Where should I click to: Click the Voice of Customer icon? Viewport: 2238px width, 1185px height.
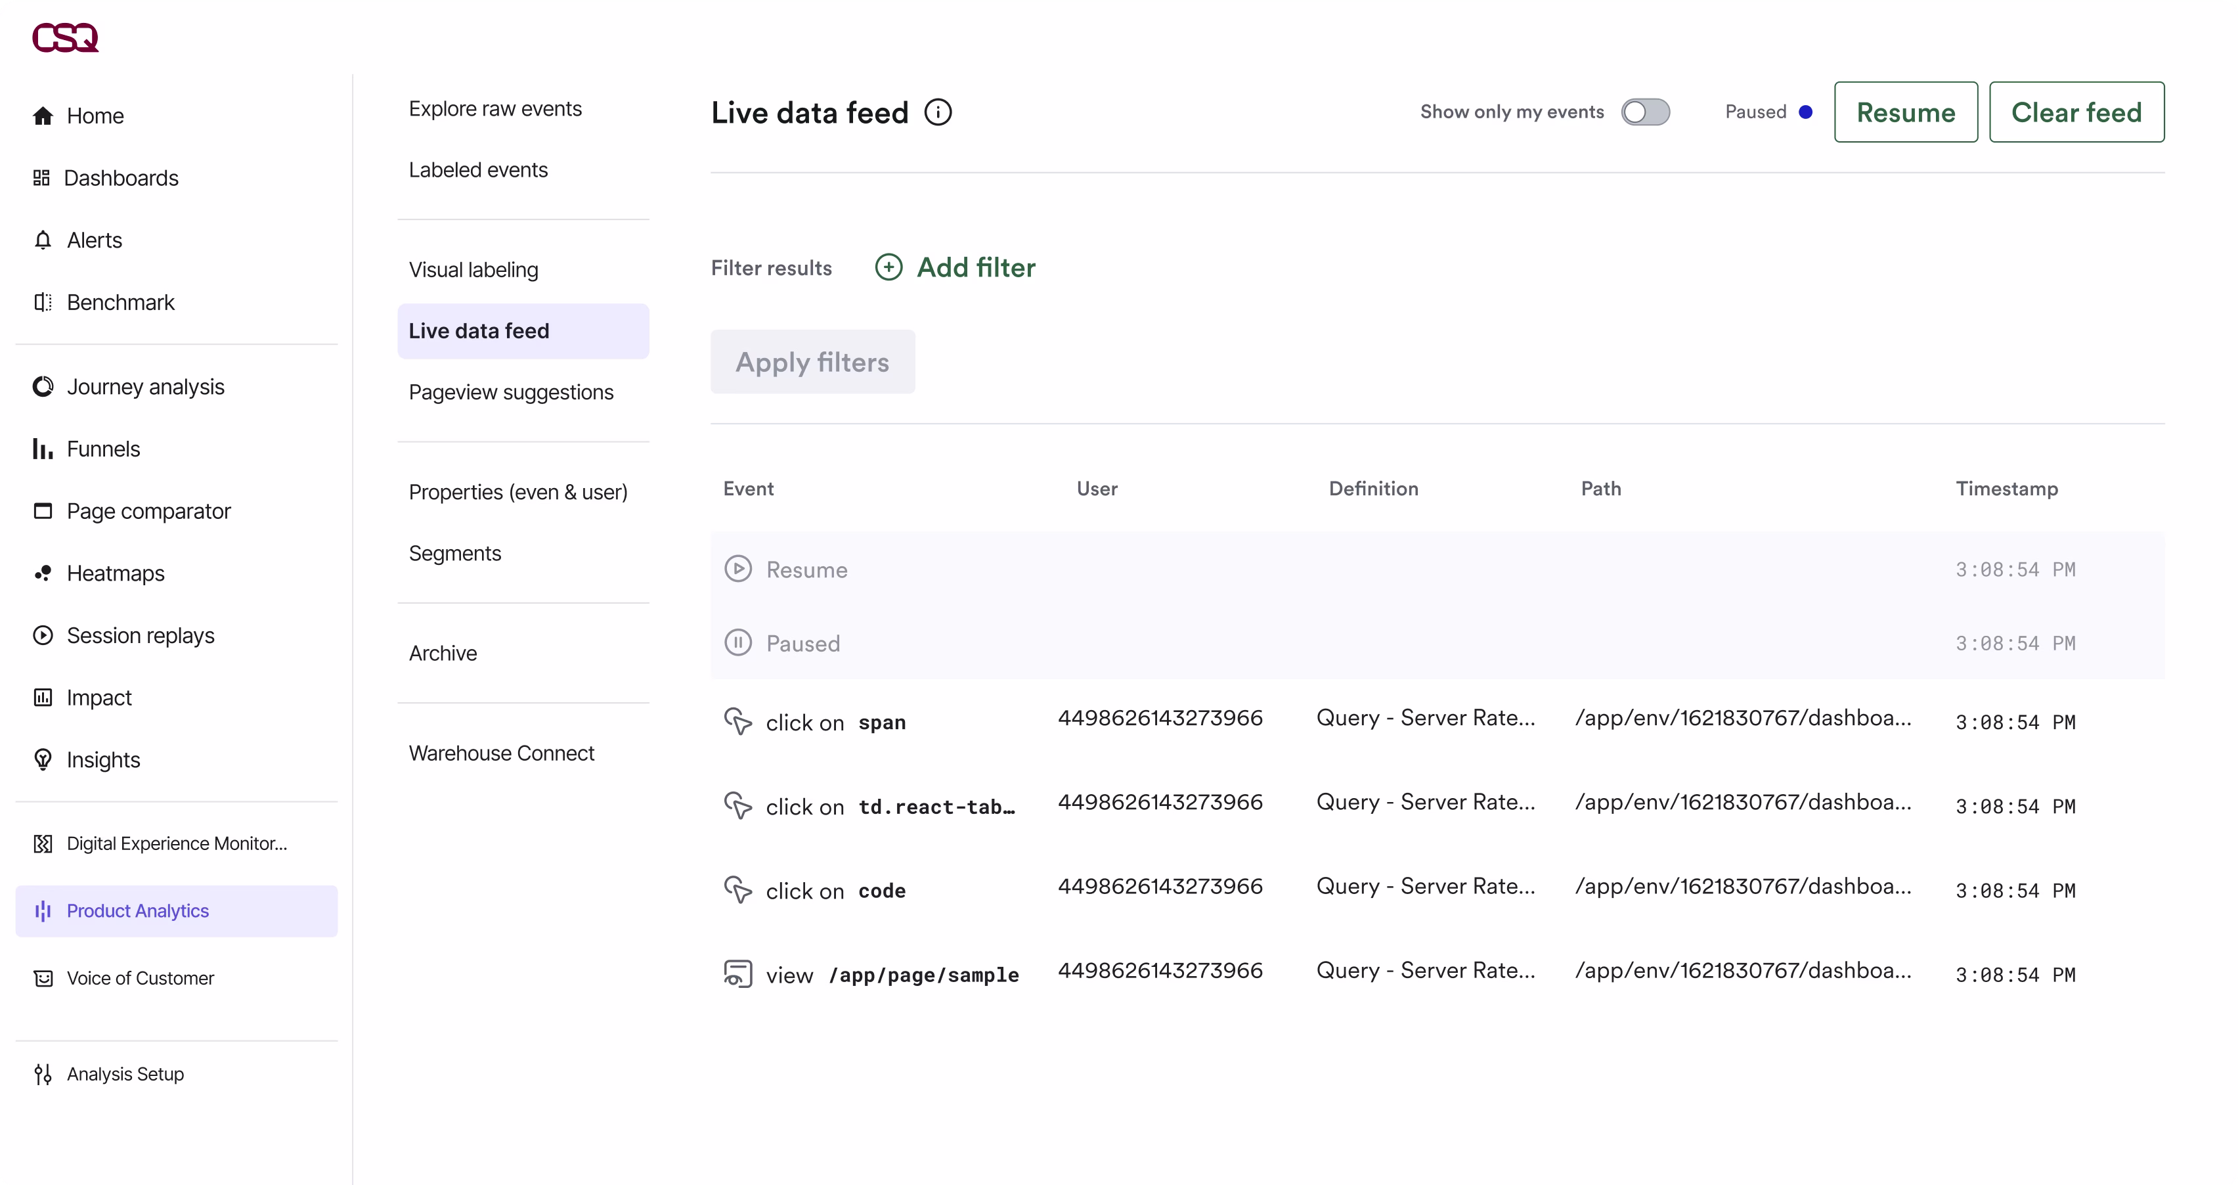[x=43, y=978]
